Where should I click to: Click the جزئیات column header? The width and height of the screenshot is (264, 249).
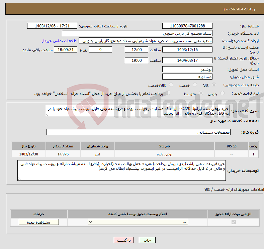(x=39, y=214)
